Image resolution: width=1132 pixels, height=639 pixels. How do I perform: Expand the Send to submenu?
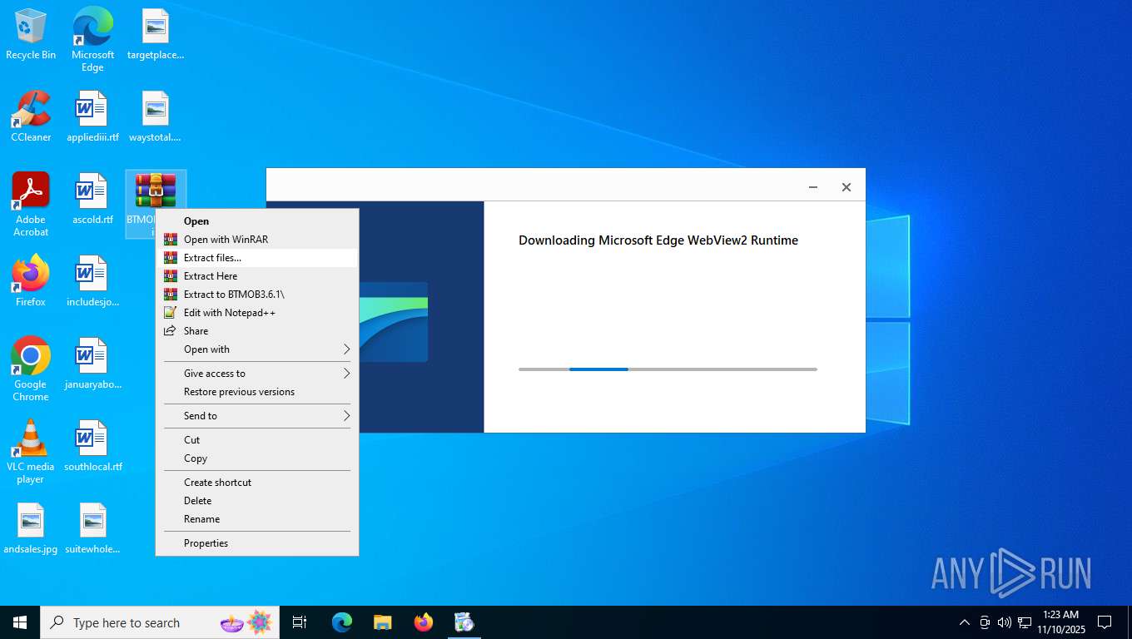pyautogui.click(x=257, y=416)
